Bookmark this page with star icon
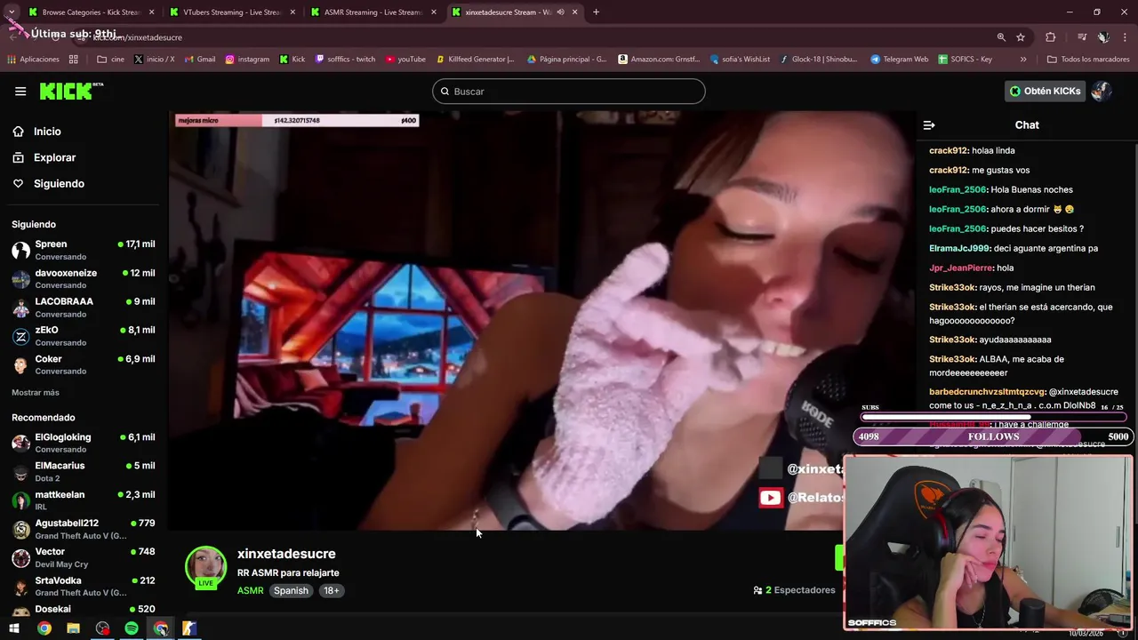 [x=1021, y=37]
